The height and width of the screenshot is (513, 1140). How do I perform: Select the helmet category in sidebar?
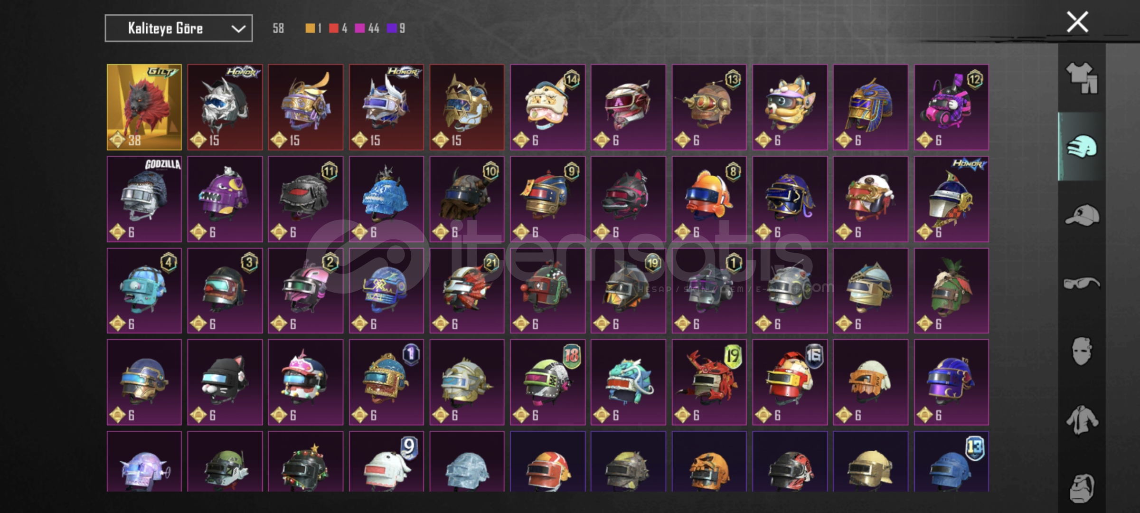(1082, 146)
